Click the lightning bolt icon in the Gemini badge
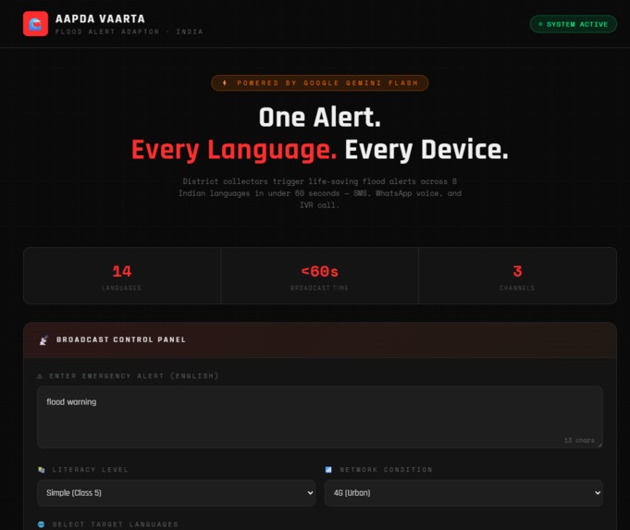 click(x=225, y=82)
